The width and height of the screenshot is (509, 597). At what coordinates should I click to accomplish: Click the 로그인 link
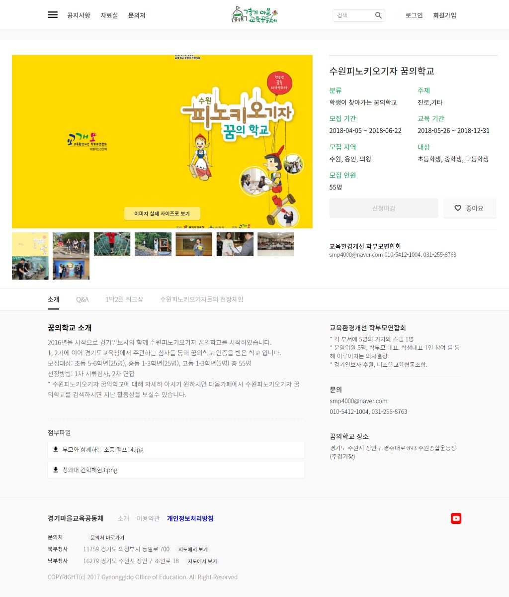click(x=414, y=15)
